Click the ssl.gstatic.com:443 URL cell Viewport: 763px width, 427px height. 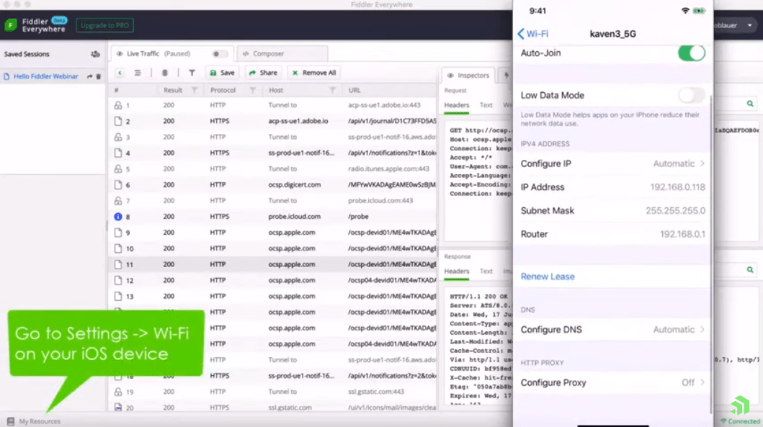pyautogui.click(x=375, y=392)
